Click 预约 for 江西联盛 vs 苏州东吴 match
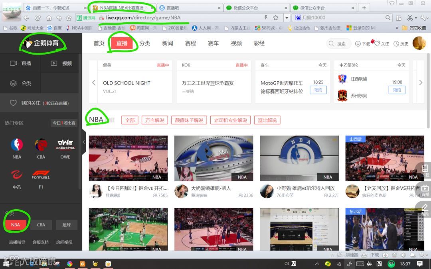 click(397, 90)
